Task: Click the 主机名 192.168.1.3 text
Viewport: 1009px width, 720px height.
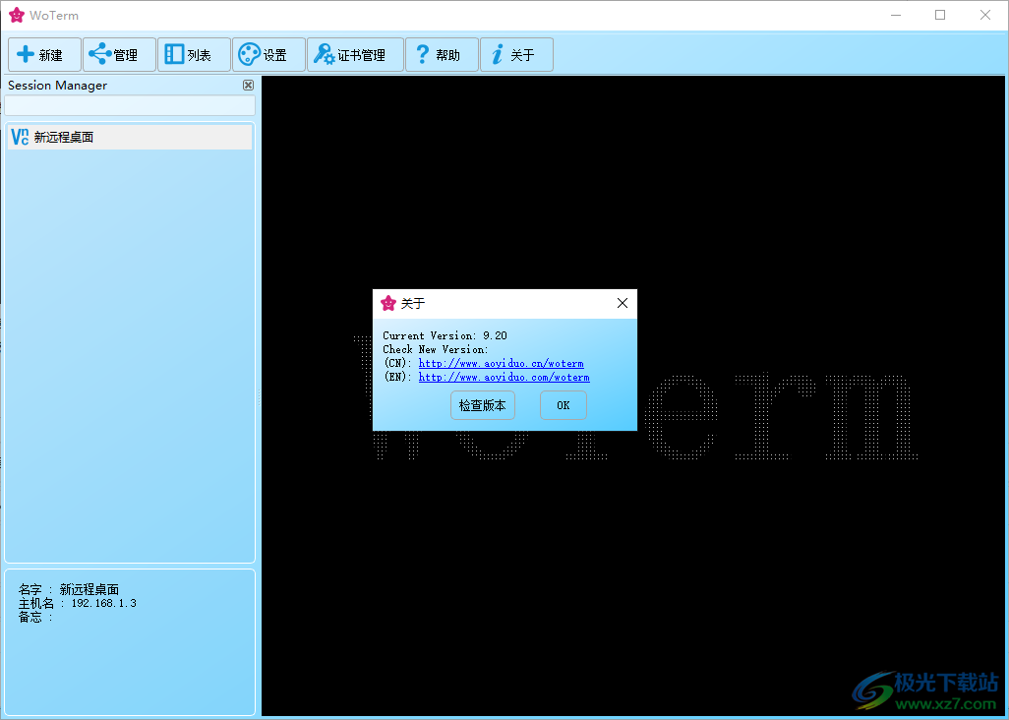Action: [78, 604]
